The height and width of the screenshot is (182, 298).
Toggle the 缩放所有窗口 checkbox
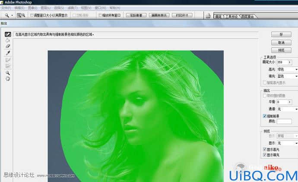[100, 15]
